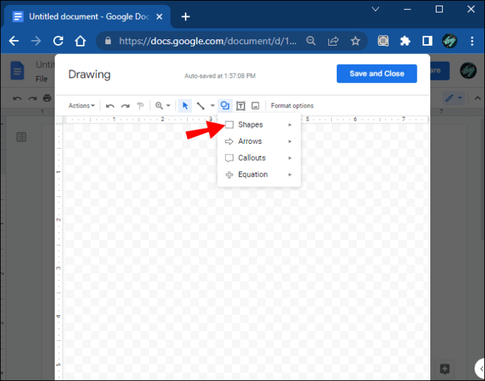Reload the page
This screenshot has height=381, width=485.
[x=58, y=41]
